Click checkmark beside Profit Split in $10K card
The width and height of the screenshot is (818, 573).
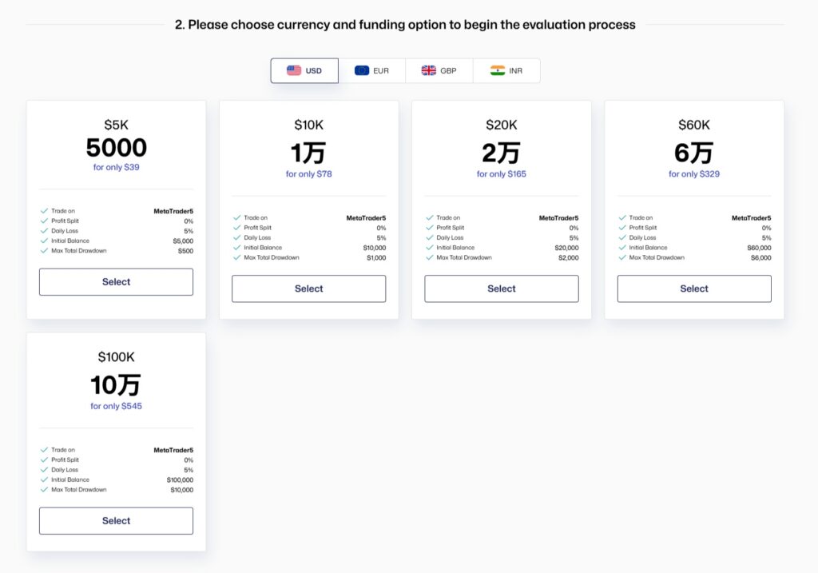(236, 228)
